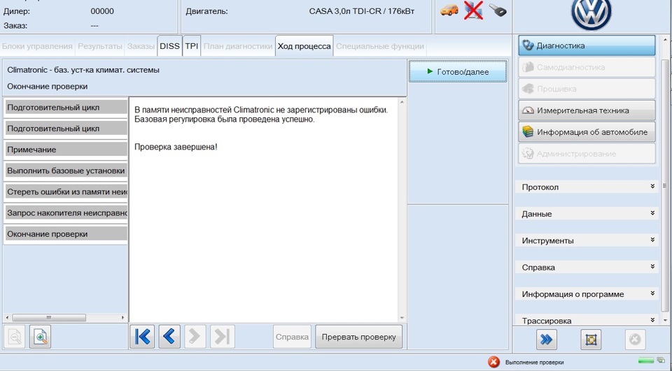Click the network status tray icon
Screen dimensions: 672x371
pyautogui.click(x=661, y=361)
